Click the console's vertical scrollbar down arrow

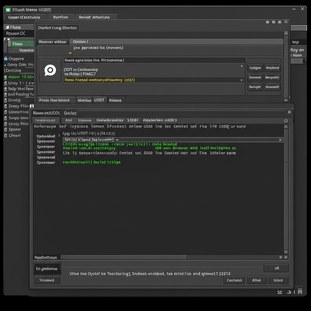point(286,252)
